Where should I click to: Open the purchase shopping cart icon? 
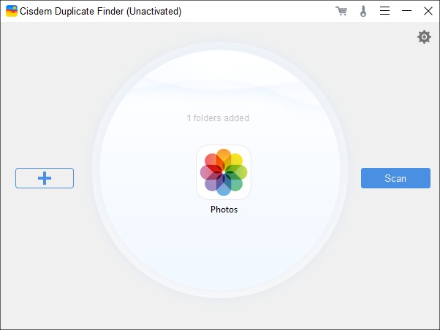tap(341, 11)
